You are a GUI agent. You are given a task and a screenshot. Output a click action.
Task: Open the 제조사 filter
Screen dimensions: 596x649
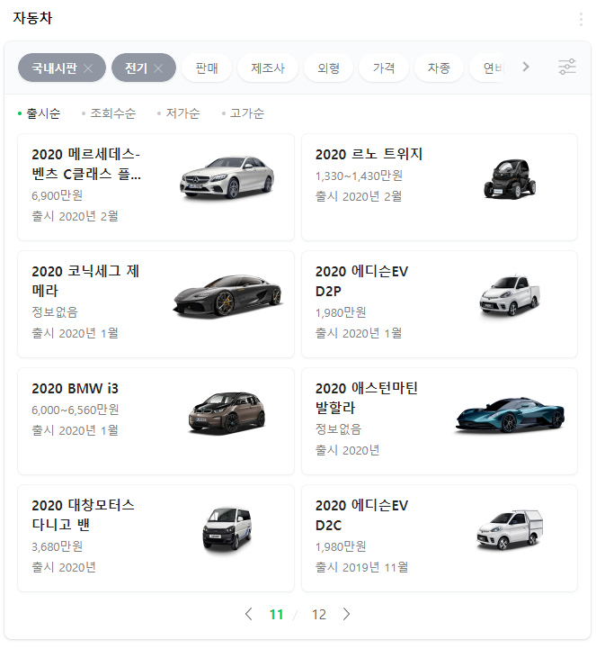(268, 68)
